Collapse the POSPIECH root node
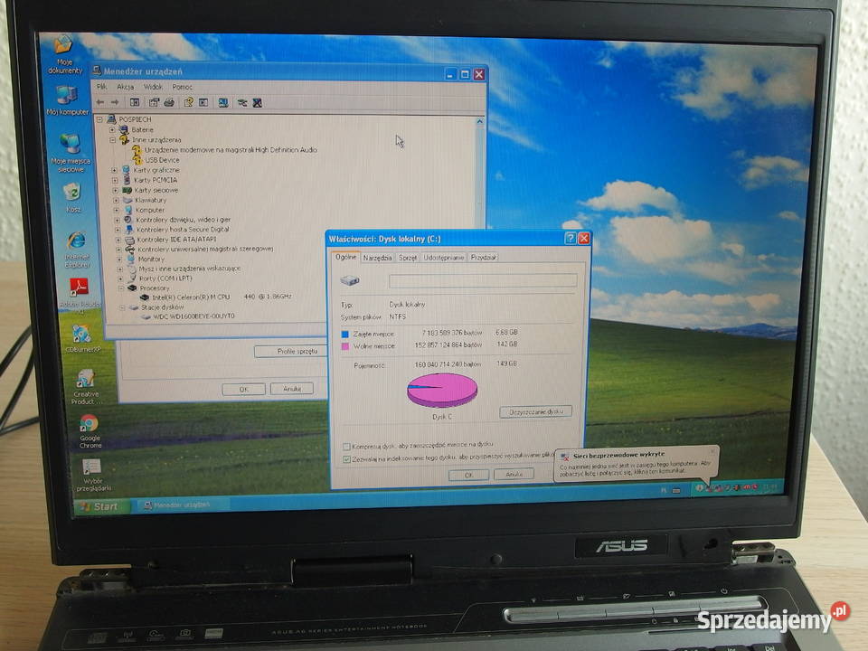 click(x=99, y=119)
